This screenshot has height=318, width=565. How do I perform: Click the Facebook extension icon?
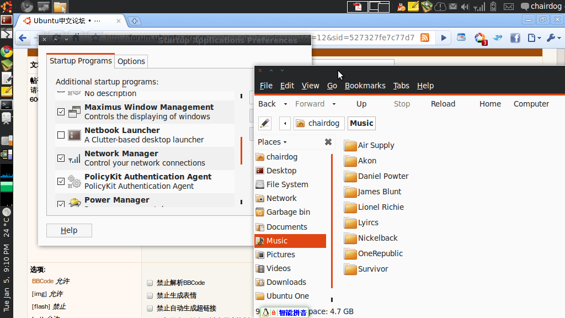(515, 38)
